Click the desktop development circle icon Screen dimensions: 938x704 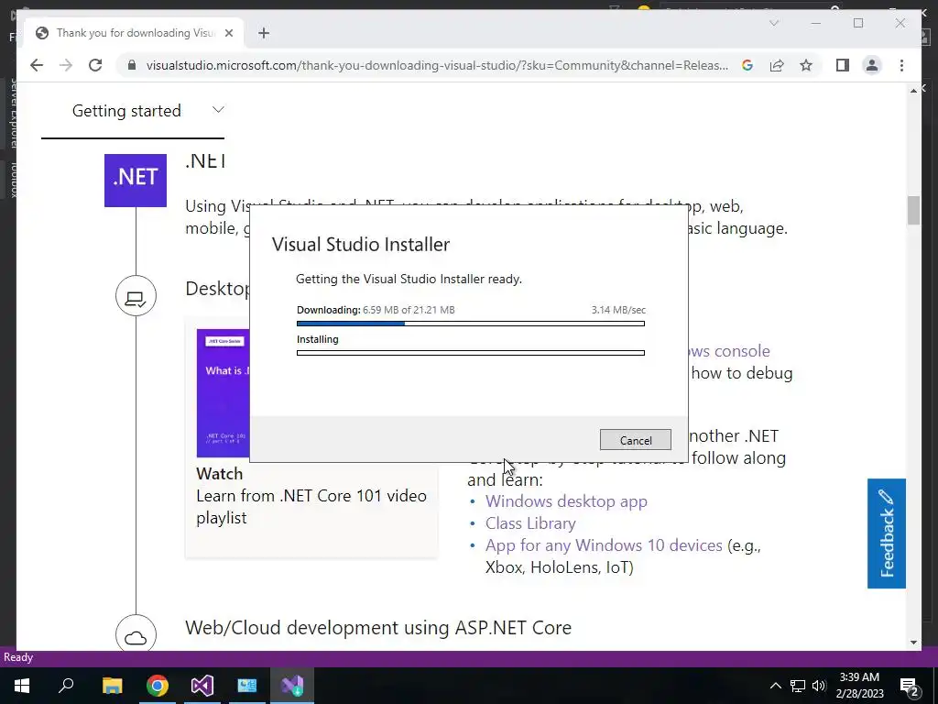[136, 296]
